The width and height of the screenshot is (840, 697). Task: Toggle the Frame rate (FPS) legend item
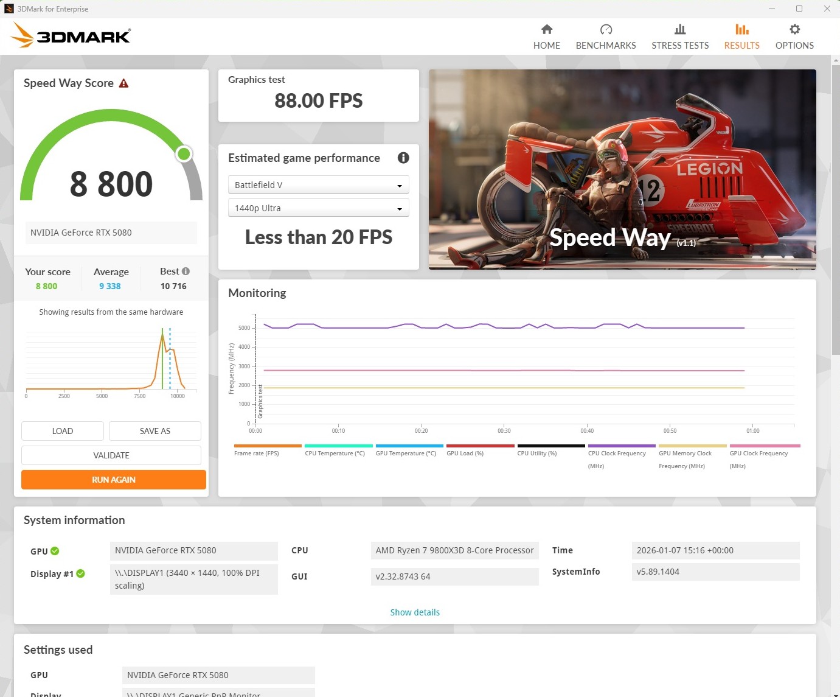click(x=257, y=453)
